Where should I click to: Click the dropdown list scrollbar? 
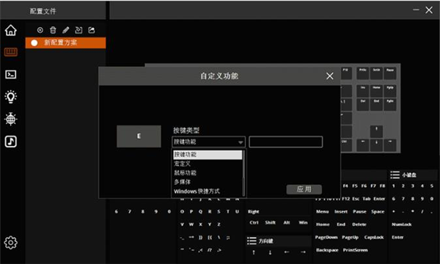click(243, 173)
